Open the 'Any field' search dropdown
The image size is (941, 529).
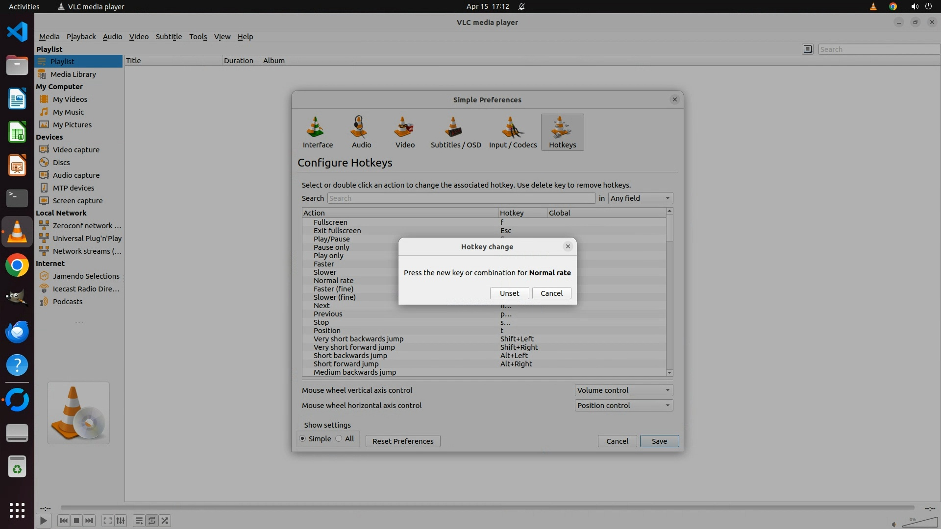click(640, 198)
